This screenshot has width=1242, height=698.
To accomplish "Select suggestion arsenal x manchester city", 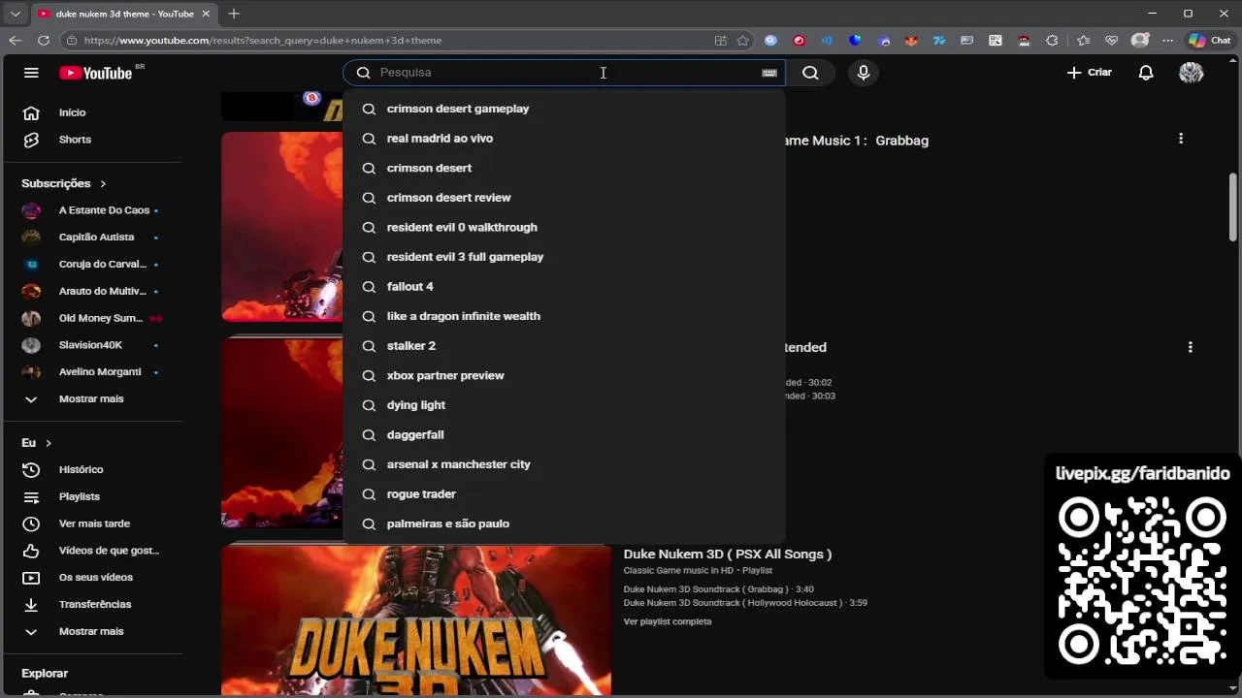I will click(564, 464).
